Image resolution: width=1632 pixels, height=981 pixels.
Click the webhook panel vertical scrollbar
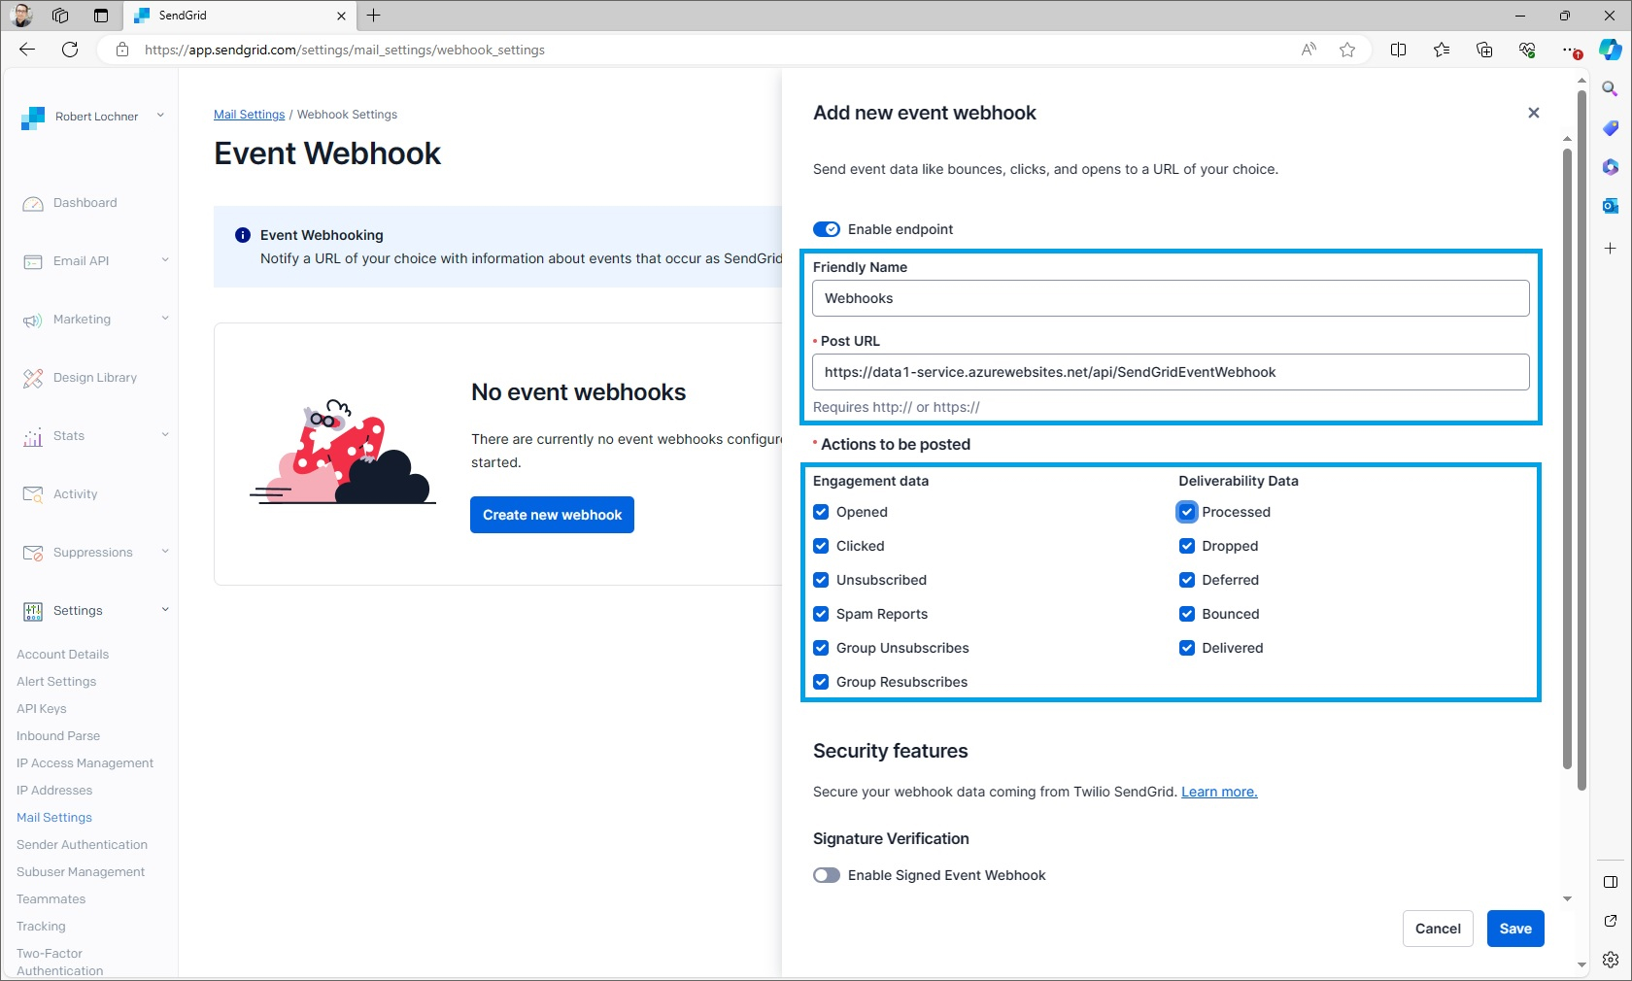tap(1567, 457)
